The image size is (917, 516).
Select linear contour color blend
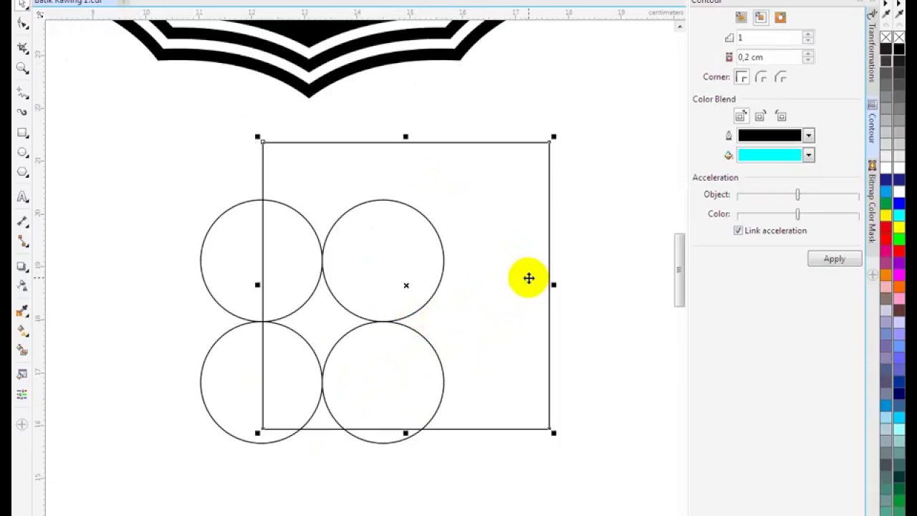click(741, 116)
